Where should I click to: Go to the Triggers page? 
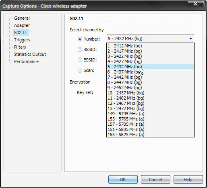pyautogui.click(x=22, y=40)
